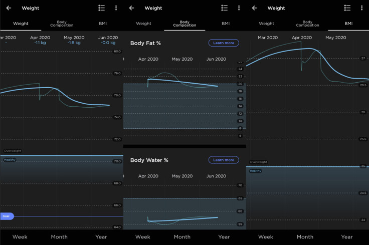This screenshot has width=369, height=245.
Task: Select Jun 2020 on Body Fat chart
Action: (216, 59)
